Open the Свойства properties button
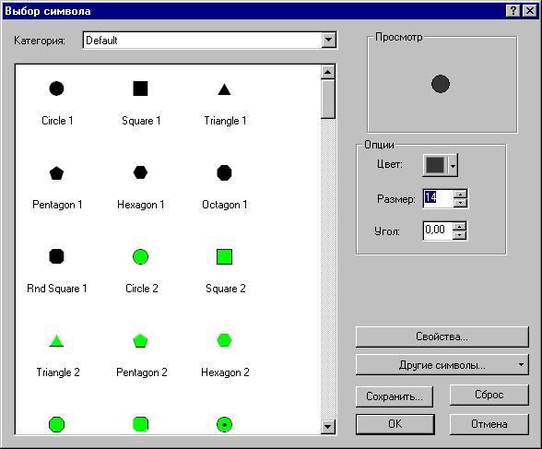542x449 pixels. point(442,337)
